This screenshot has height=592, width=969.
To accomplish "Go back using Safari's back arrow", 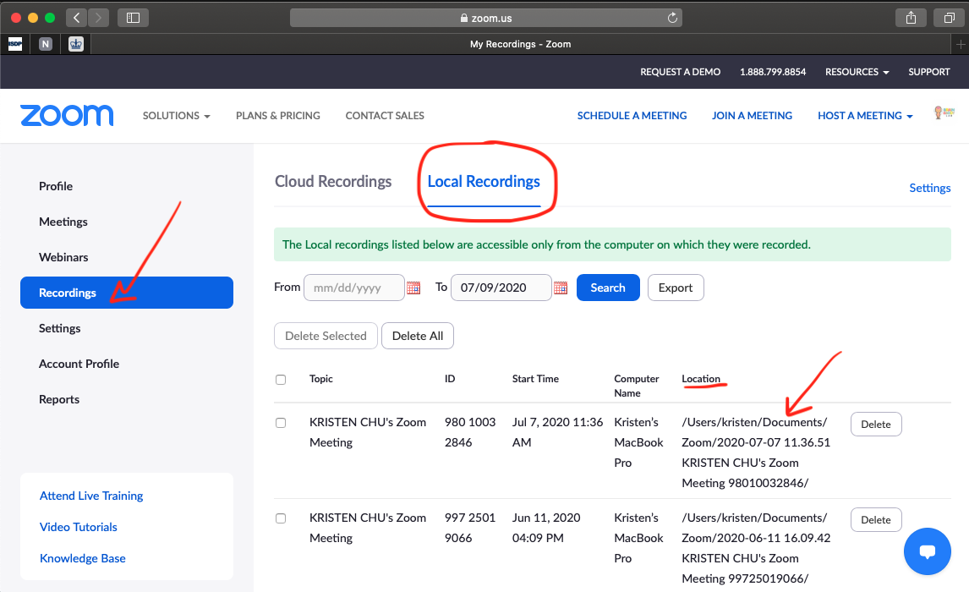I will click(x=77, y=18).
